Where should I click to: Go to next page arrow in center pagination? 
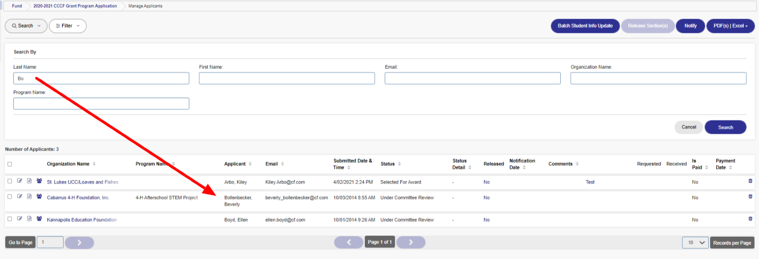pyautogui.click(x=410, y=242)
